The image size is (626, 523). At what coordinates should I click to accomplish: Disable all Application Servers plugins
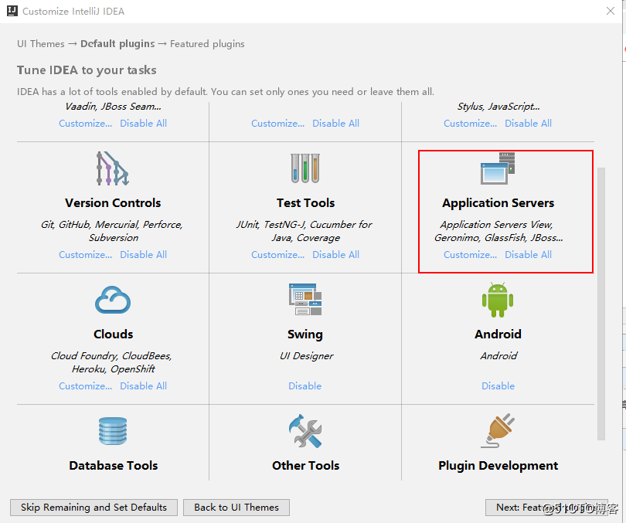[528, 254]
